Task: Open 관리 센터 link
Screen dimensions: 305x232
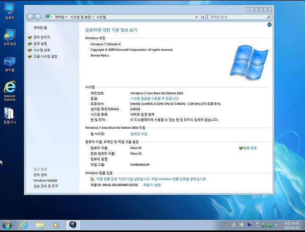Action: coord(40,175)
